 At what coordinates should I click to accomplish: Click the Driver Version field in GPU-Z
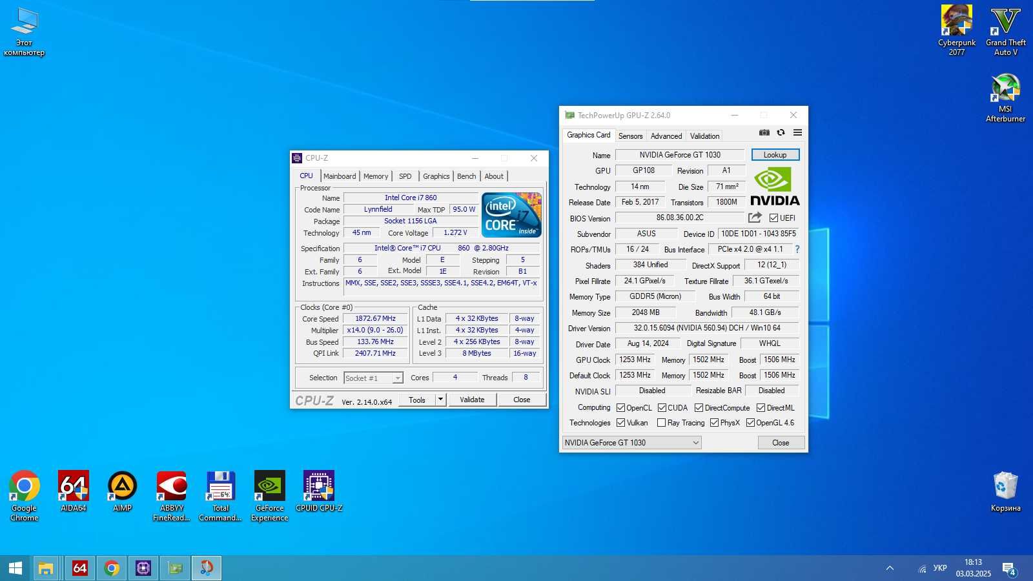707,328
